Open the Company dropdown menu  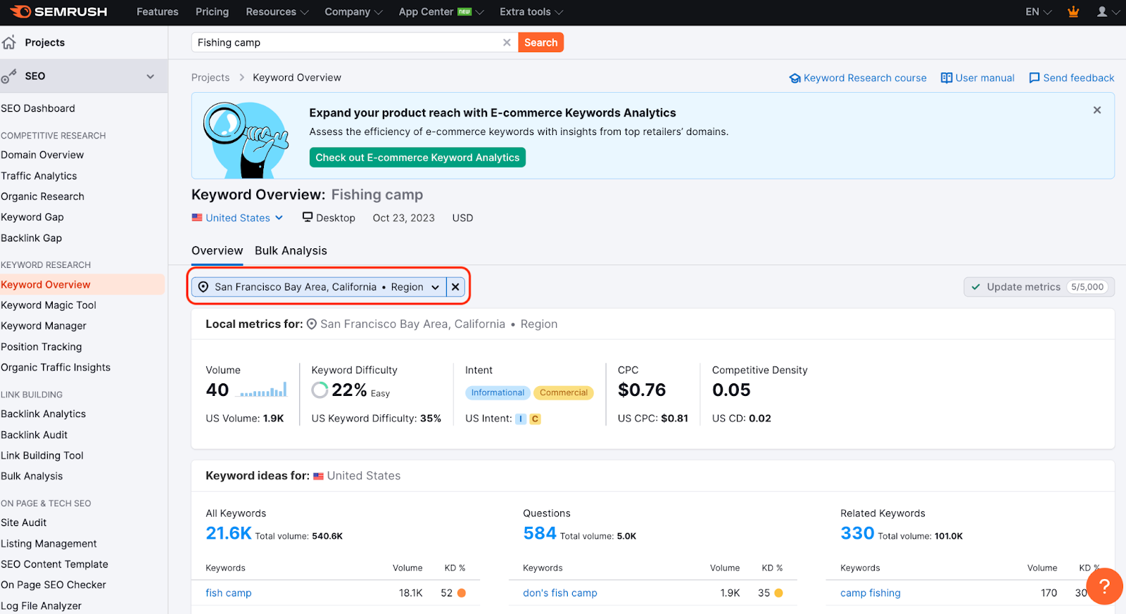353,12
